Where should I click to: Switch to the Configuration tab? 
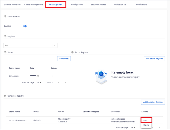pyautogui.click(x=77, y=5)
